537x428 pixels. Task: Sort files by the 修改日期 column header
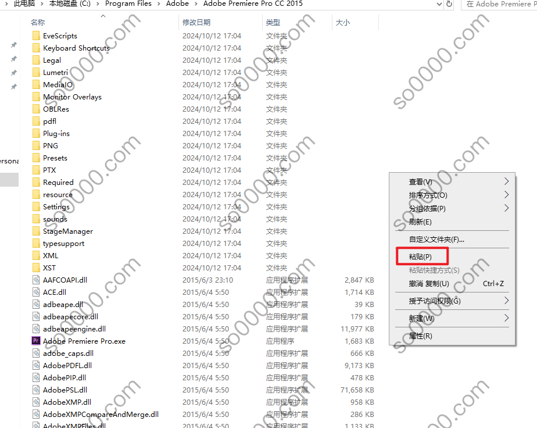coord(196,22)
